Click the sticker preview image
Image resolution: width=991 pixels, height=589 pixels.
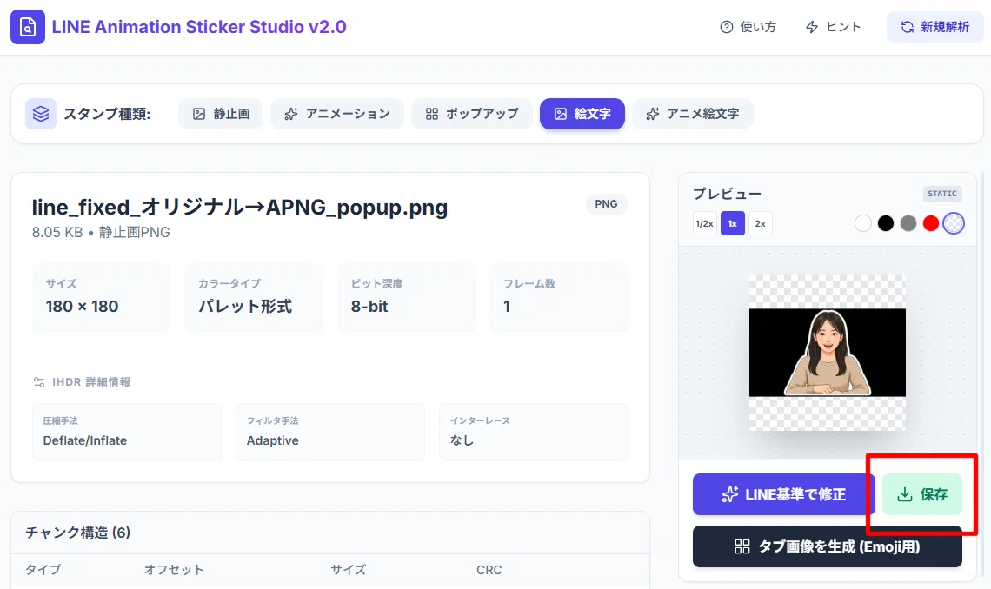click(x=828, y=352)
